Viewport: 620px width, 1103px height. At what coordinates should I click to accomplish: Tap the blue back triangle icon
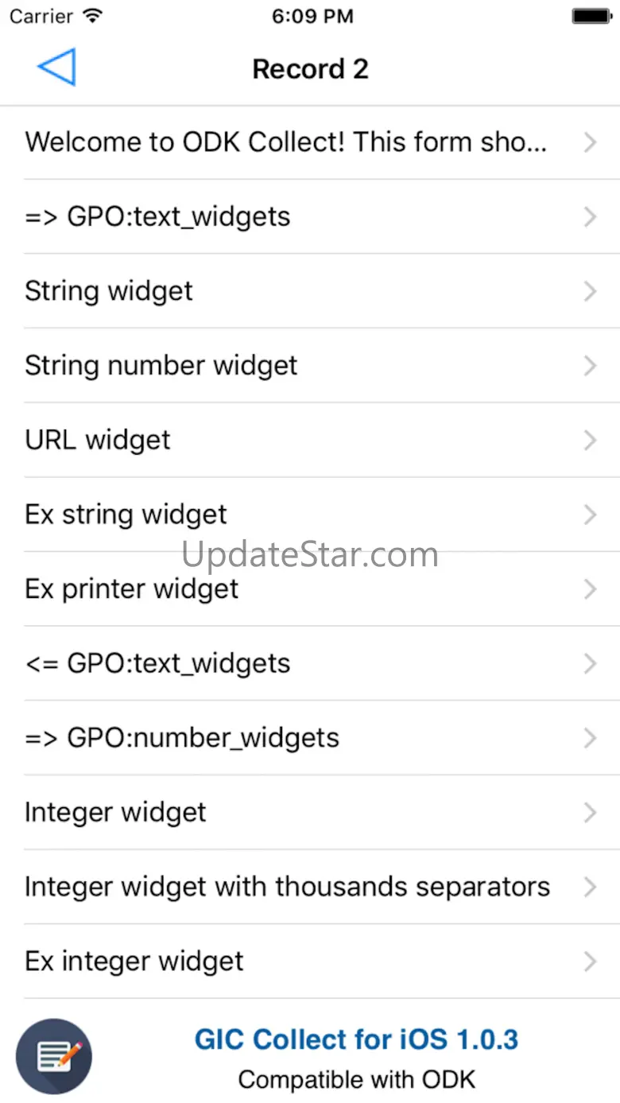pos(56,68)
